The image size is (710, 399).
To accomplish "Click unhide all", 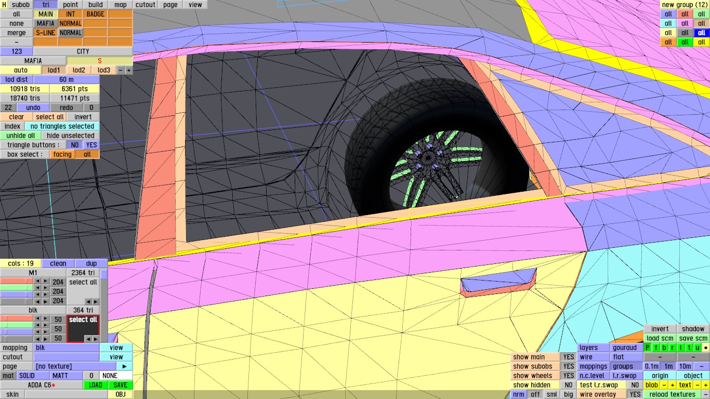I will coord(21,136).
